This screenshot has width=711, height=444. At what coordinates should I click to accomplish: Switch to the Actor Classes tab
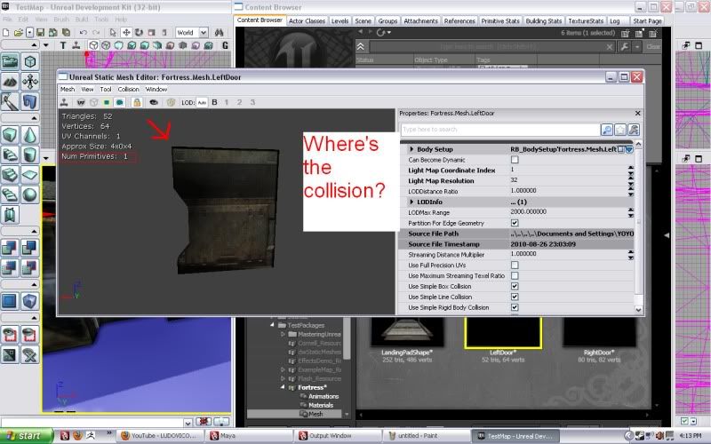click(x=307, y=20)
